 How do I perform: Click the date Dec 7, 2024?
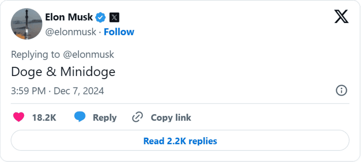[x=79, y=91]
